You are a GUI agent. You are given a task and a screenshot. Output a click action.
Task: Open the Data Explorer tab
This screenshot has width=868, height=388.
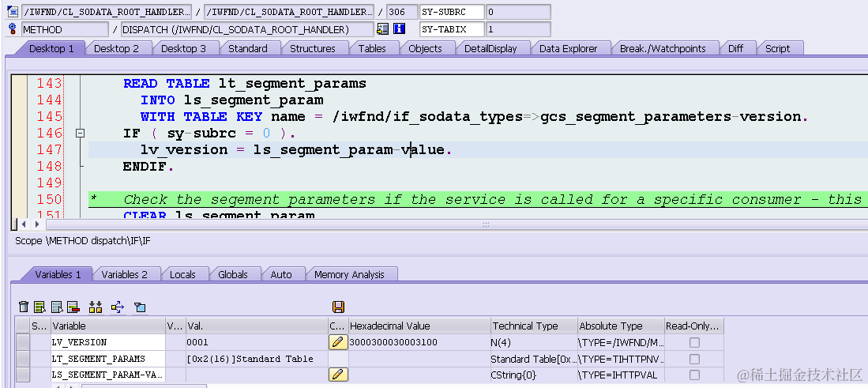click(568, 48)
